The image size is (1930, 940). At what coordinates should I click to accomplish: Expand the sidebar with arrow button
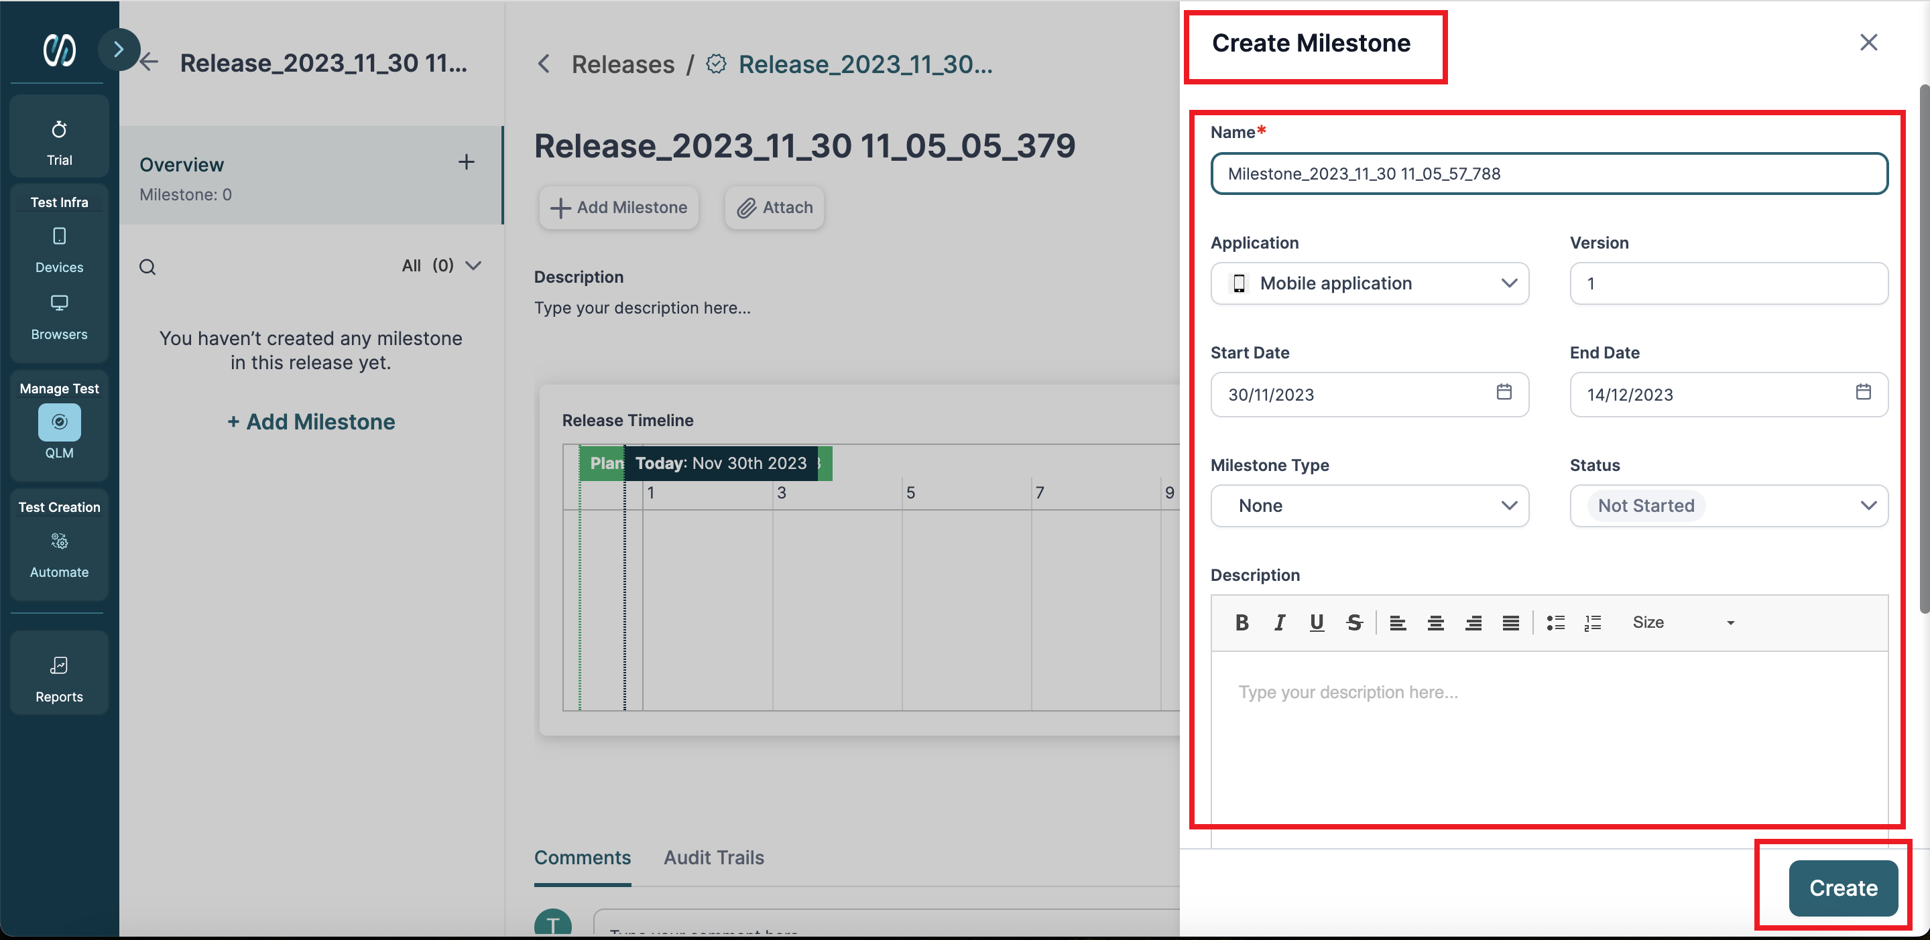click(119, 50)
